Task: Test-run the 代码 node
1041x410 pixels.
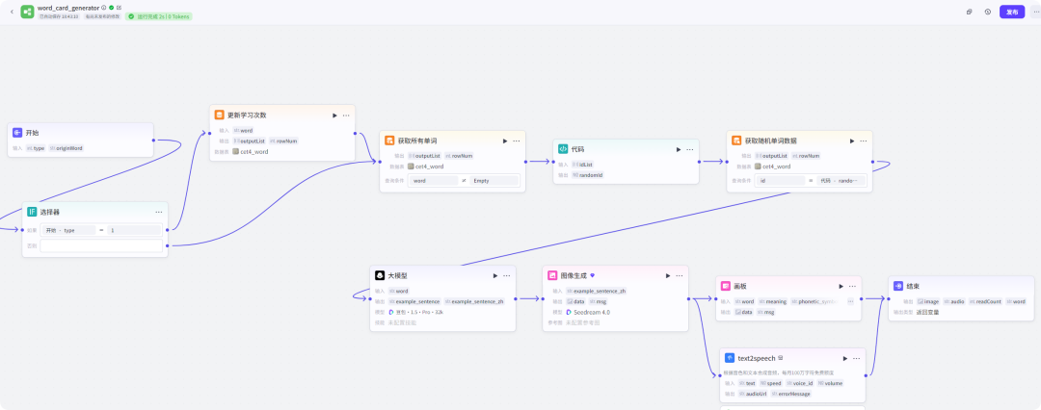Action: 678,149
